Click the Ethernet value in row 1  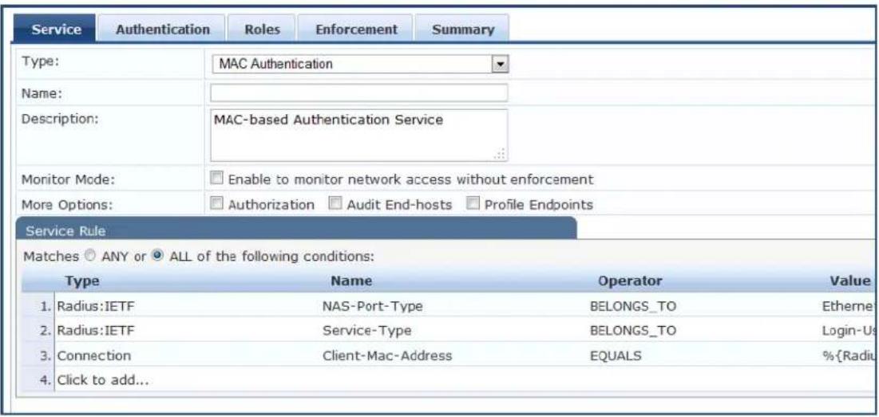coord(848,306)
